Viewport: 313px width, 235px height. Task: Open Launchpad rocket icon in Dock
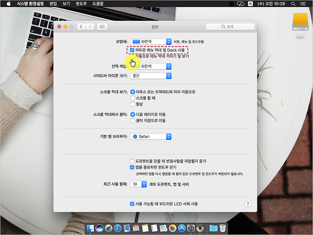[x=109, y=228]
